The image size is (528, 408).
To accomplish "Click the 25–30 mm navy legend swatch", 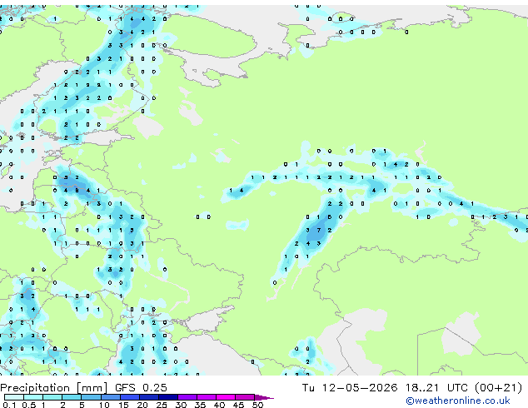I will point(168,397).
